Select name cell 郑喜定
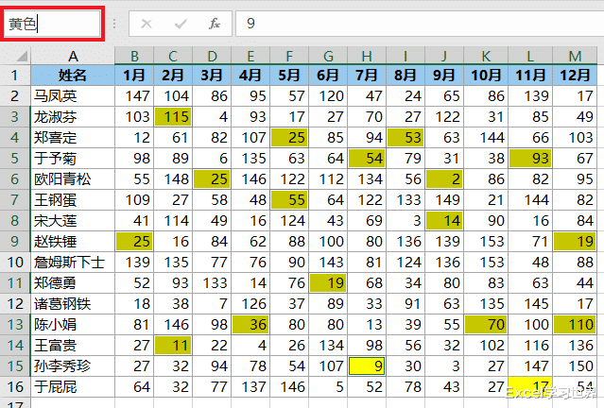The width and height of the screenshot is (604, 408). [73, 137]
